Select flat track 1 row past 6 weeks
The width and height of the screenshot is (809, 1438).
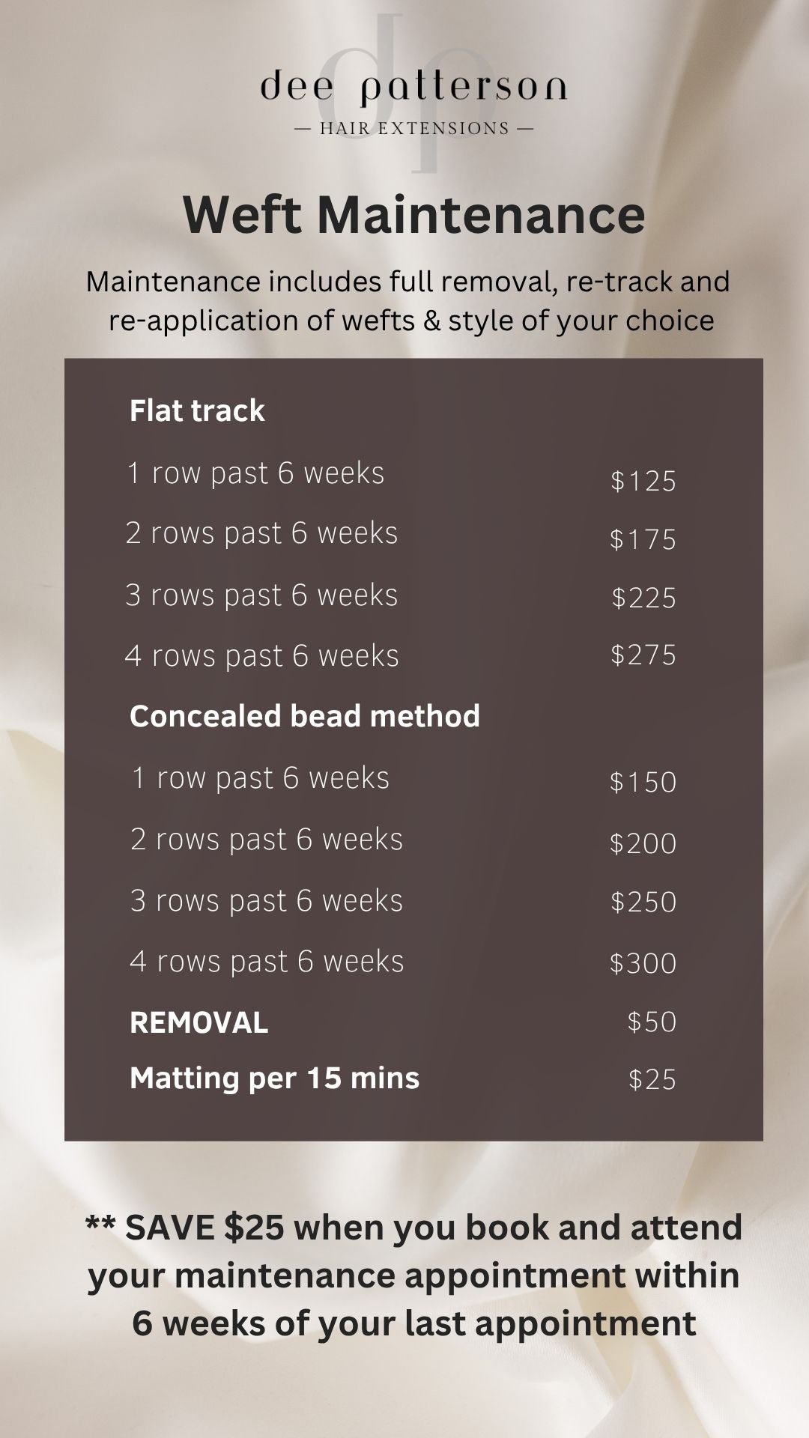click(x=255, y=473)
